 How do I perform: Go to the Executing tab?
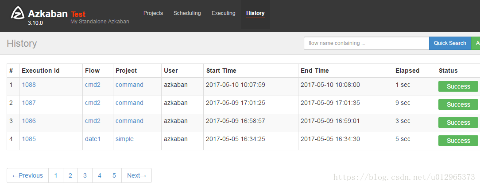point(224,13)
